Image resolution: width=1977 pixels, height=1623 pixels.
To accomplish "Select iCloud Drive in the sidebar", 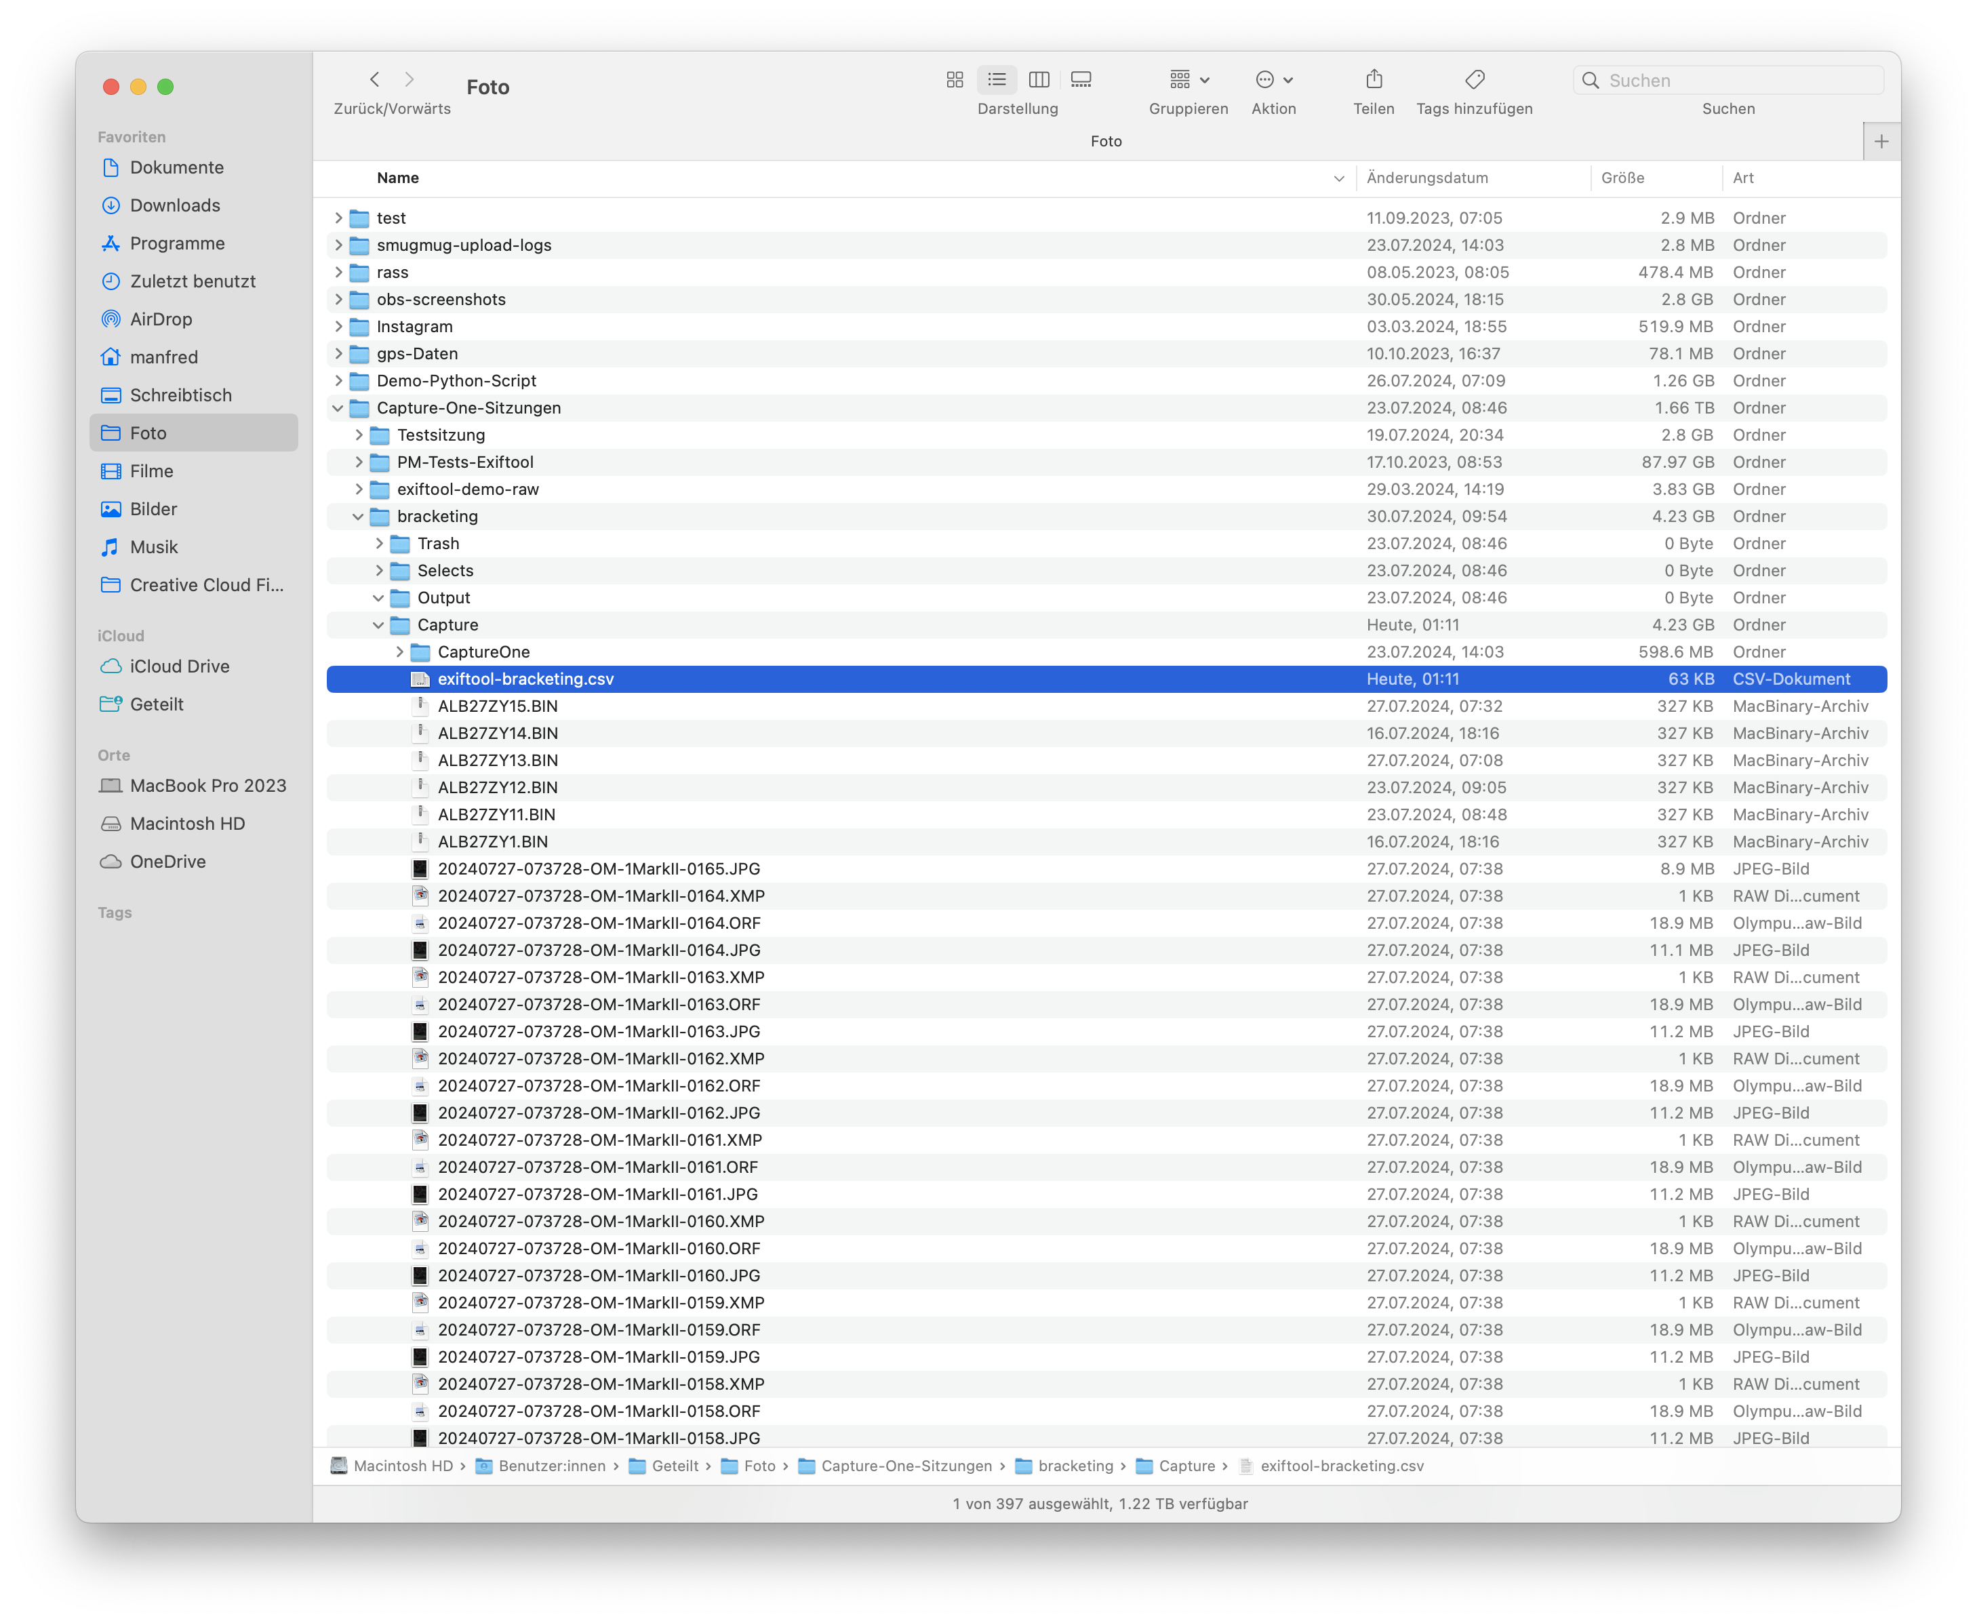I will tap(180, 666).
